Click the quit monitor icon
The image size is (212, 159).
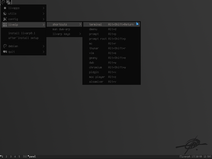point(5,52)
